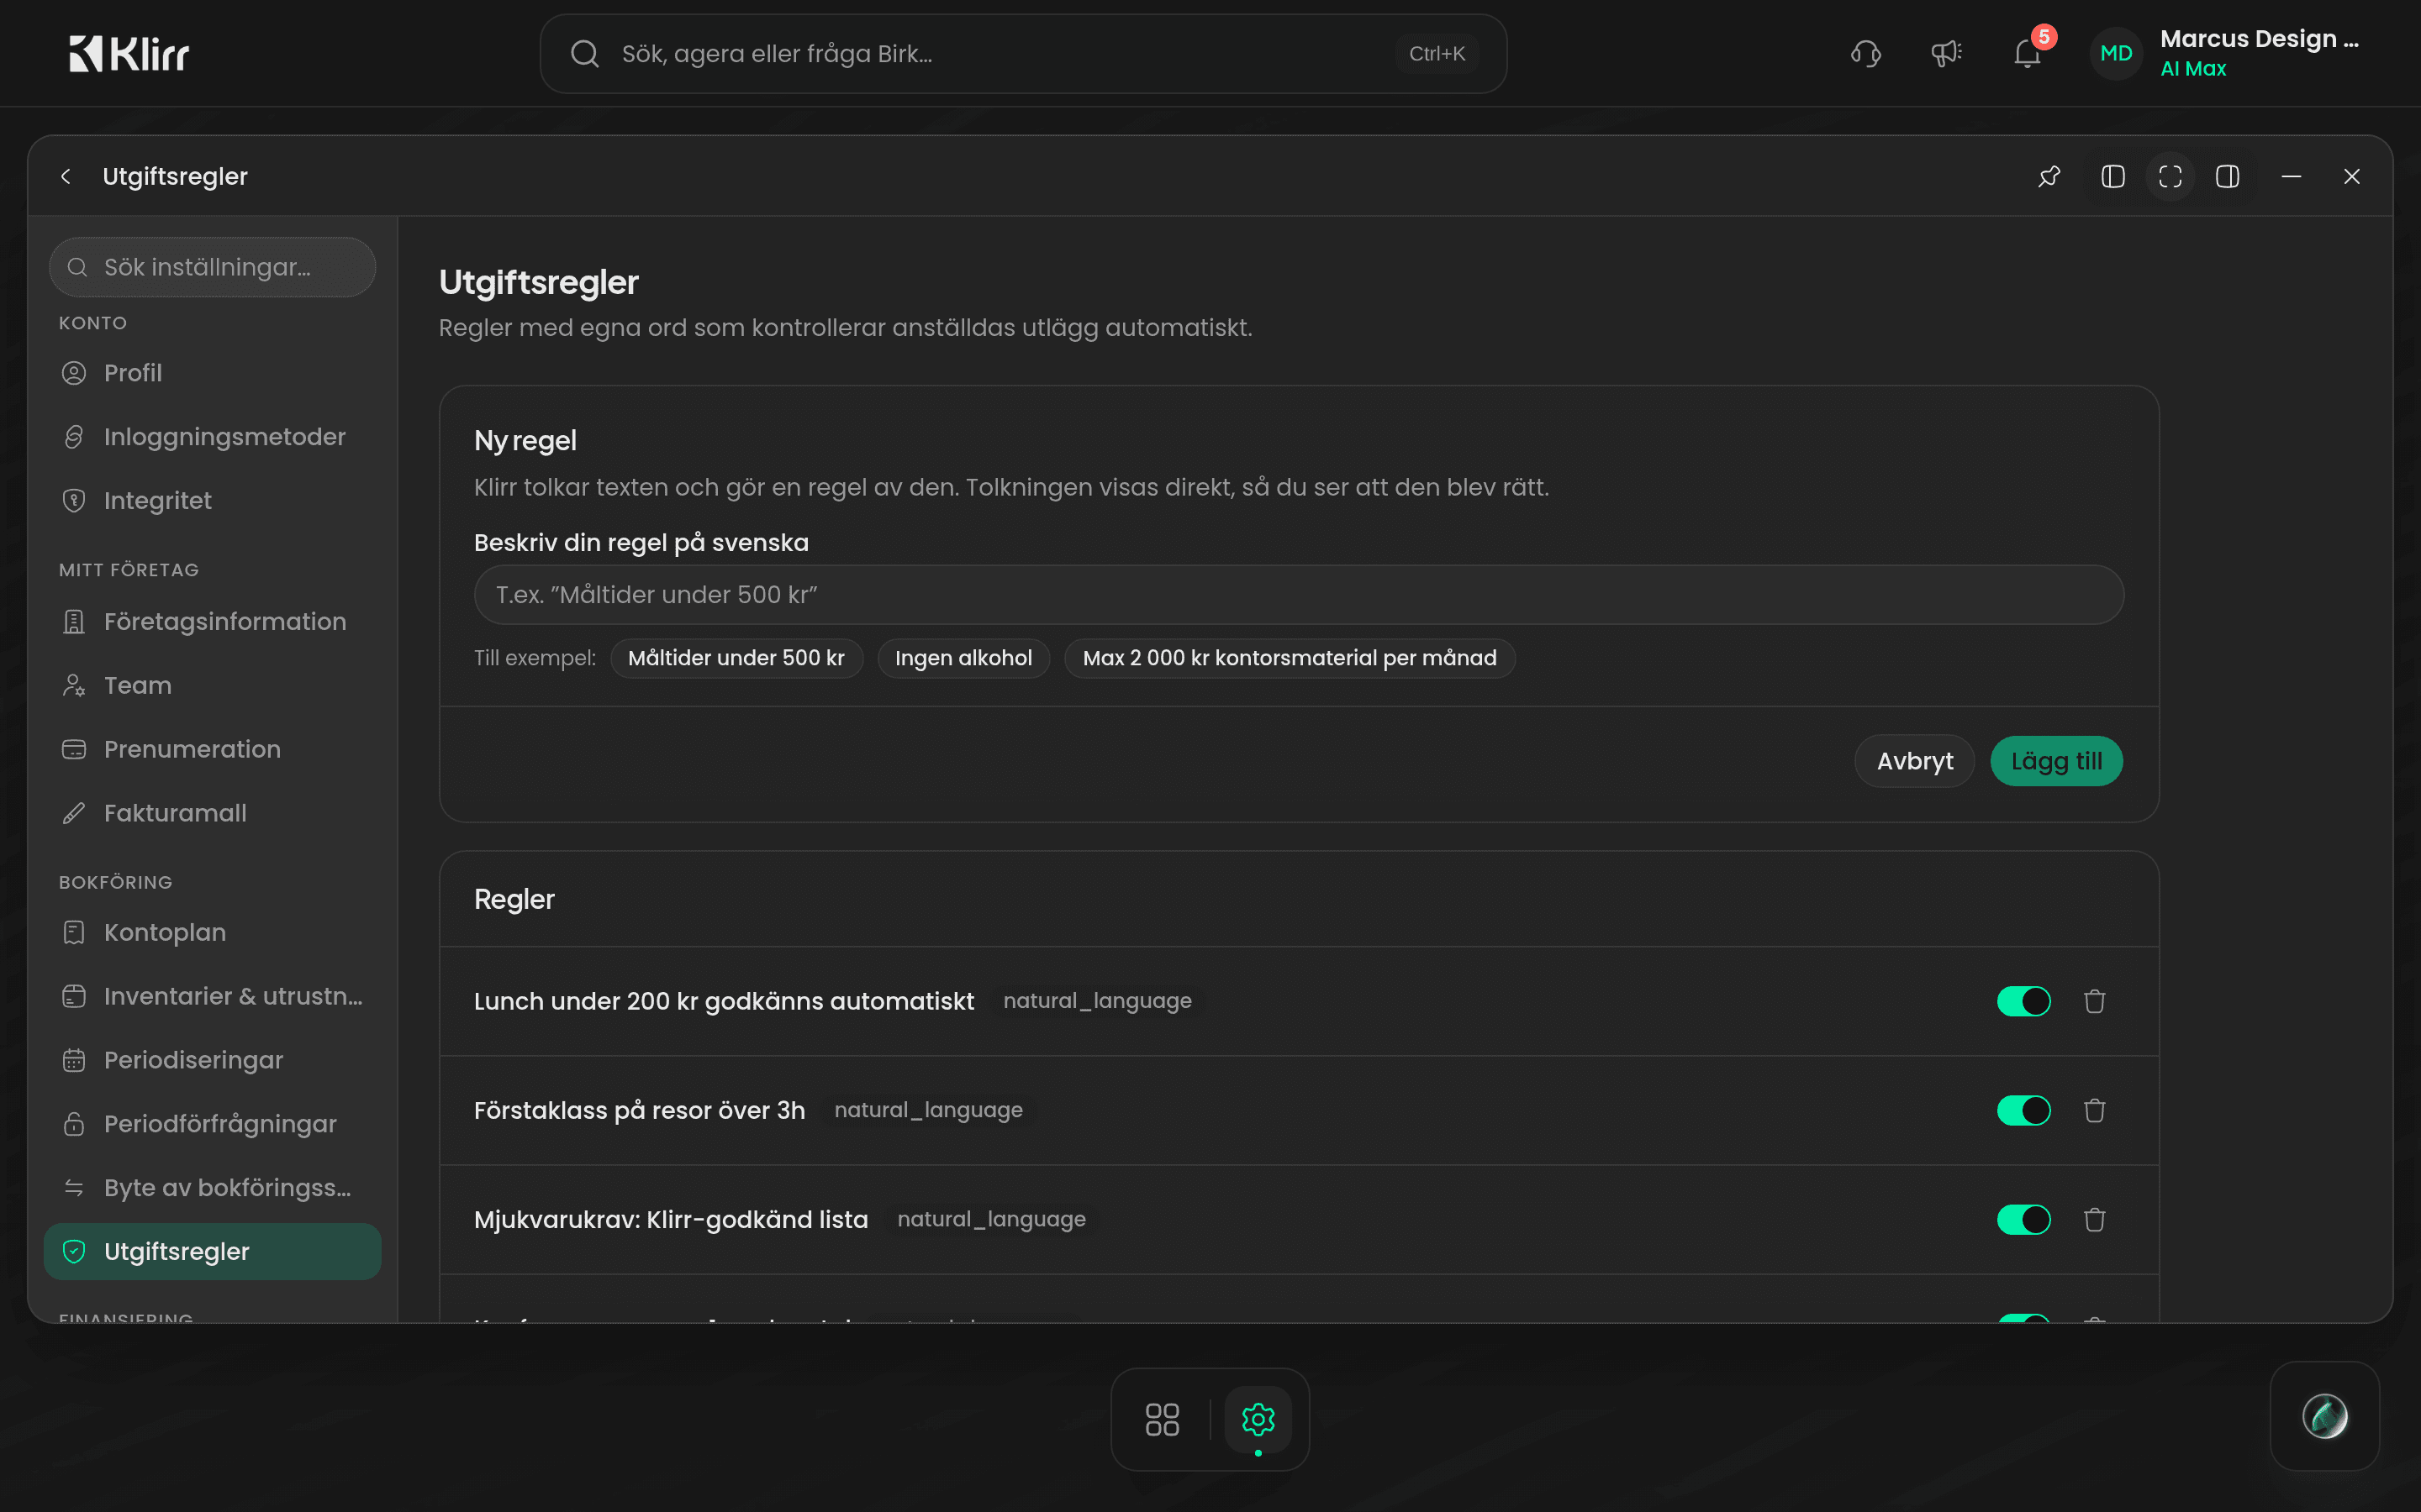Open the apps grid in bottom dock
2421x1512 pixels.
pos(1163,1419)
